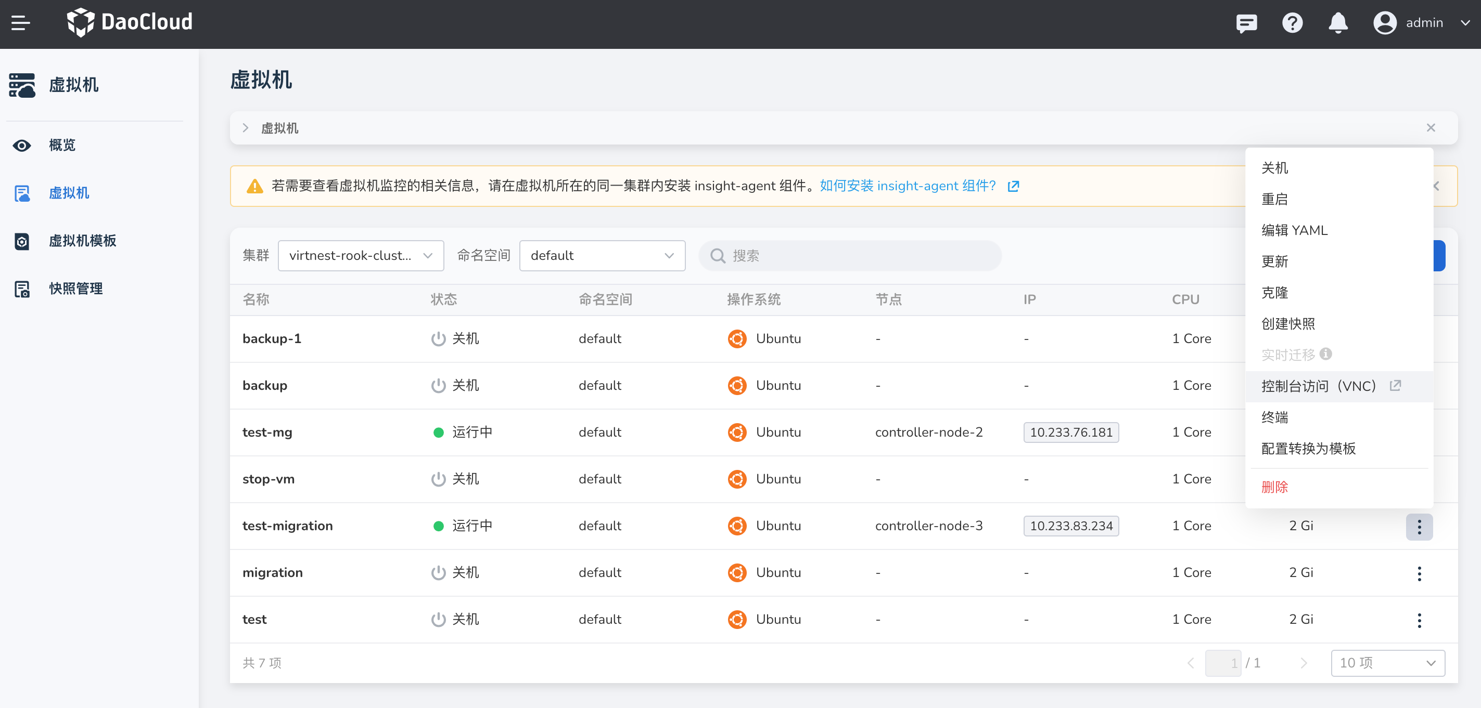
Task: Click the VM search input field
Action: pyautogui.click(x=850, y=256)
